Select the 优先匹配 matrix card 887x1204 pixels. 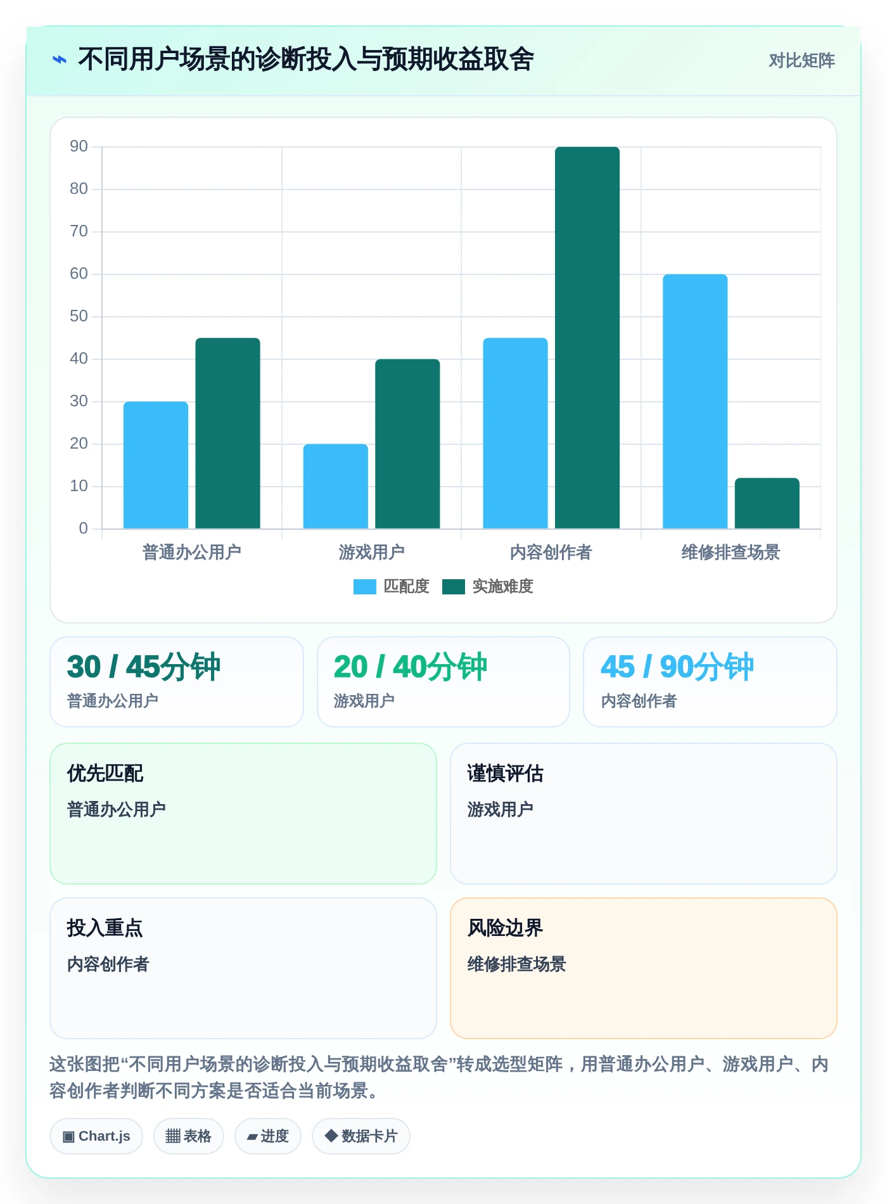[243, 814]
